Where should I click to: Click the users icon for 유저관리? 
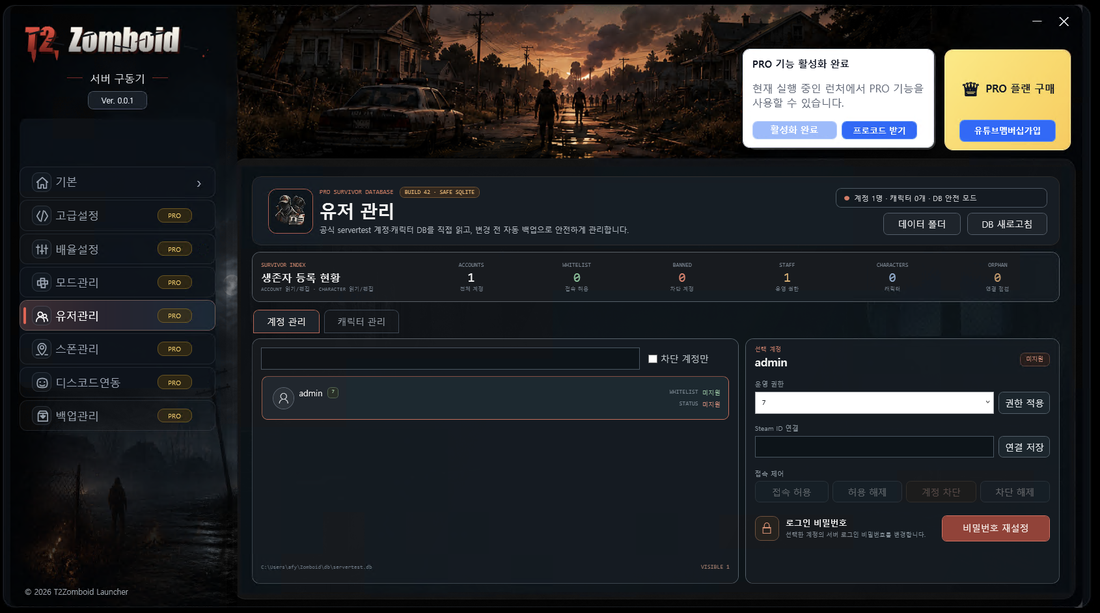tap(42, 316)
